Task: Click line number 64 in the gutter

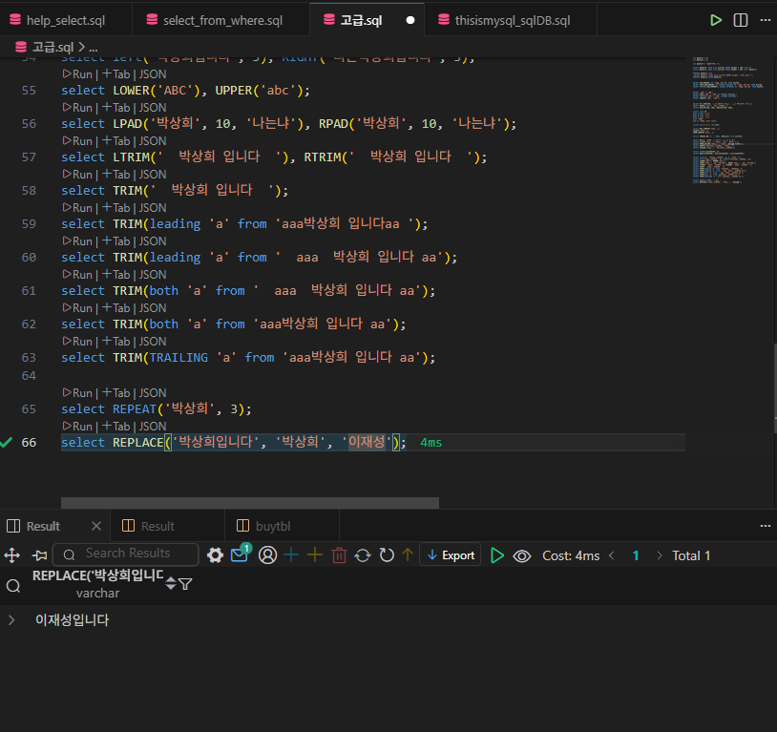Action: point(29,376)
